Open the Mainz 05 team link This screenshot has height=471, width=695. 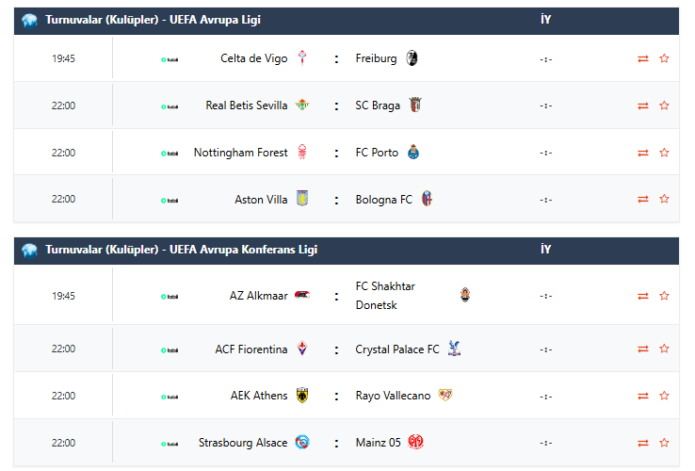point(378,443)
